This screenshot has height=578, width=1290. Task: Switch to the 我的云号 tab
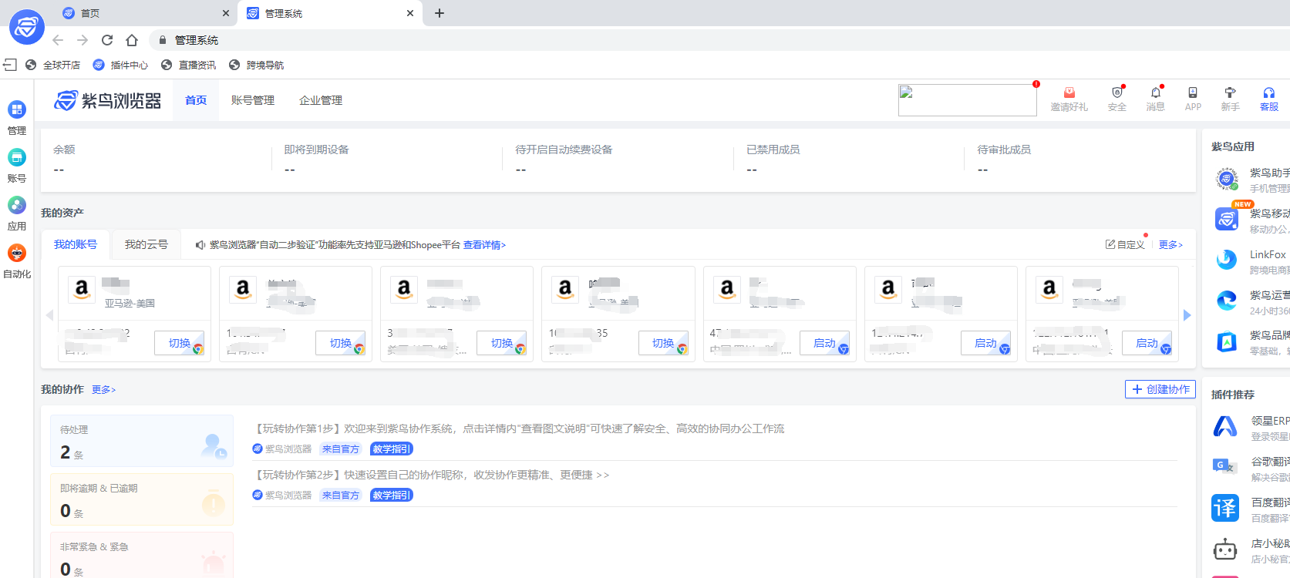(x=146, y=244)
